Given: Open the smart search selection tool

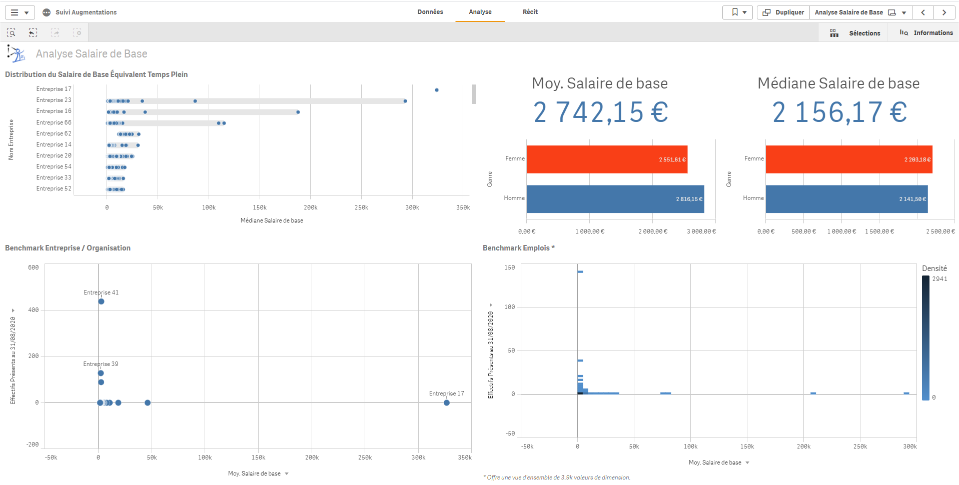Looking at the screenshot, I should pyautogui.click(x=11, y=32).
